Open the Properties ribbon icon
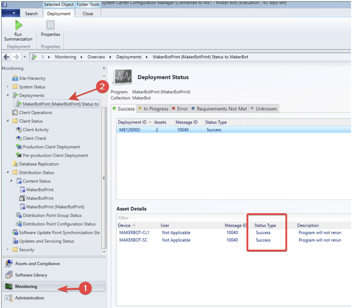This screenshot has height=308, width=356. point(50,25)
